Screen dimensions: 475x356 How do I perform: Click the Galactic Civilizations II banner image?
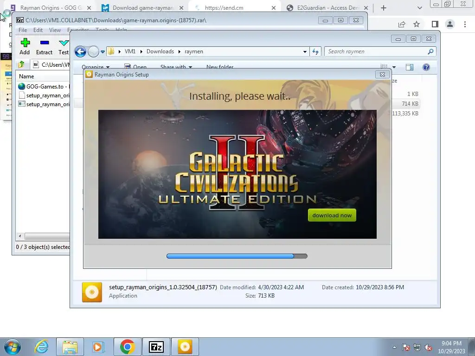pyautogui.click(x=237, y=174)
